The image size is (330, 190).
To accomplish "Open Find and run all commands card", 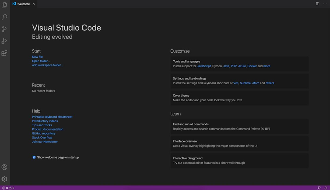I will click(x=240, y=126).
